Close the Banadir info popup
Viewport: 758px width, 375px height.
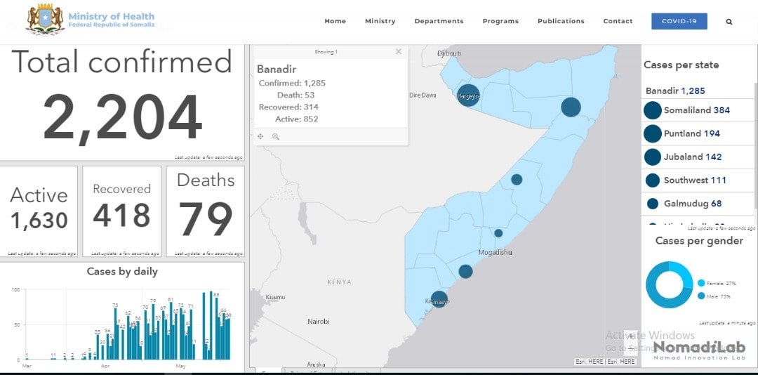pos(399,51)
